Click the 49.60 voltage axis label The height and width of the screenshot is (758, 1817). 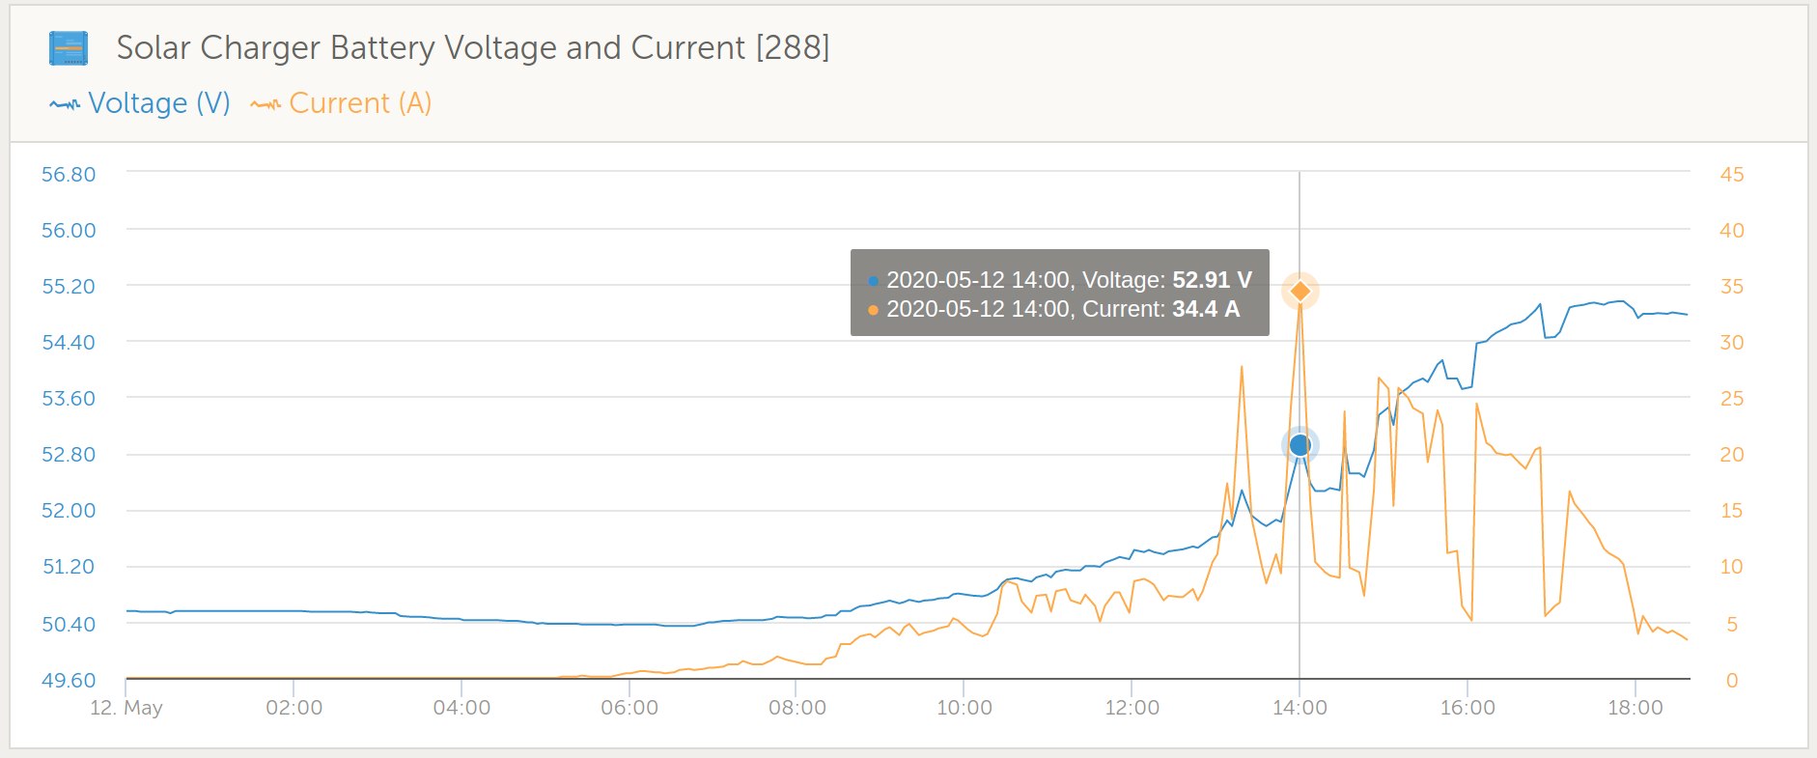[x=69, y=681]
